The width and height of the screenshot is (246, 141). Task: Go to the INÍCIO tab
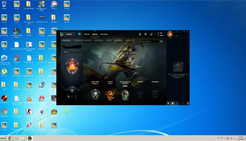(87, 34)
